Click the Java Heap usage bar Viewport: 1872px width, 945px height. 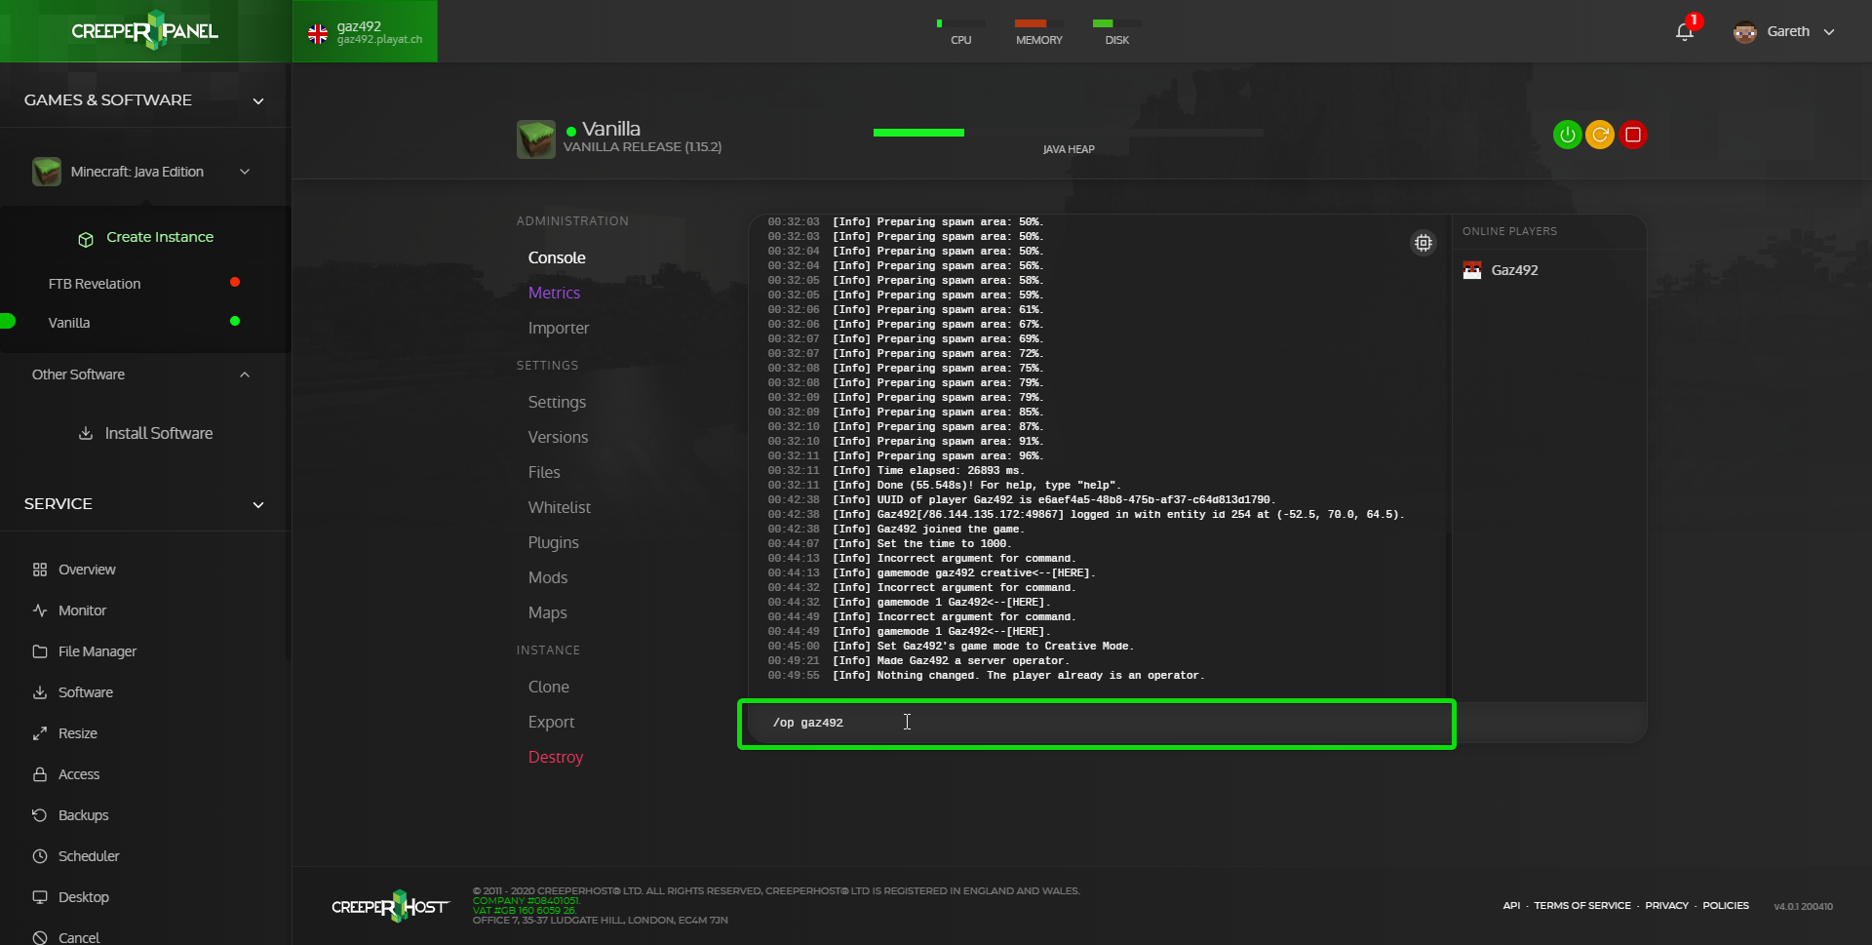coord(1069,133)
